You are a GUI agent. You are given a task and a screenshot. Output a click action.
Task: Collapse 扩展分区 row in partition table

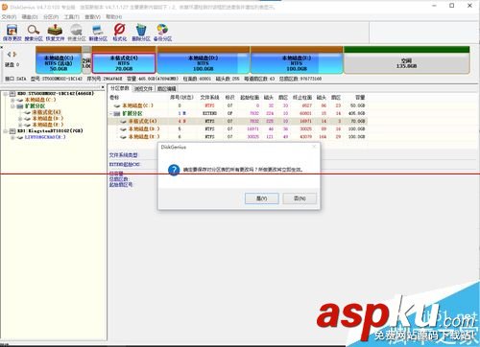click(x=110, y=113)
